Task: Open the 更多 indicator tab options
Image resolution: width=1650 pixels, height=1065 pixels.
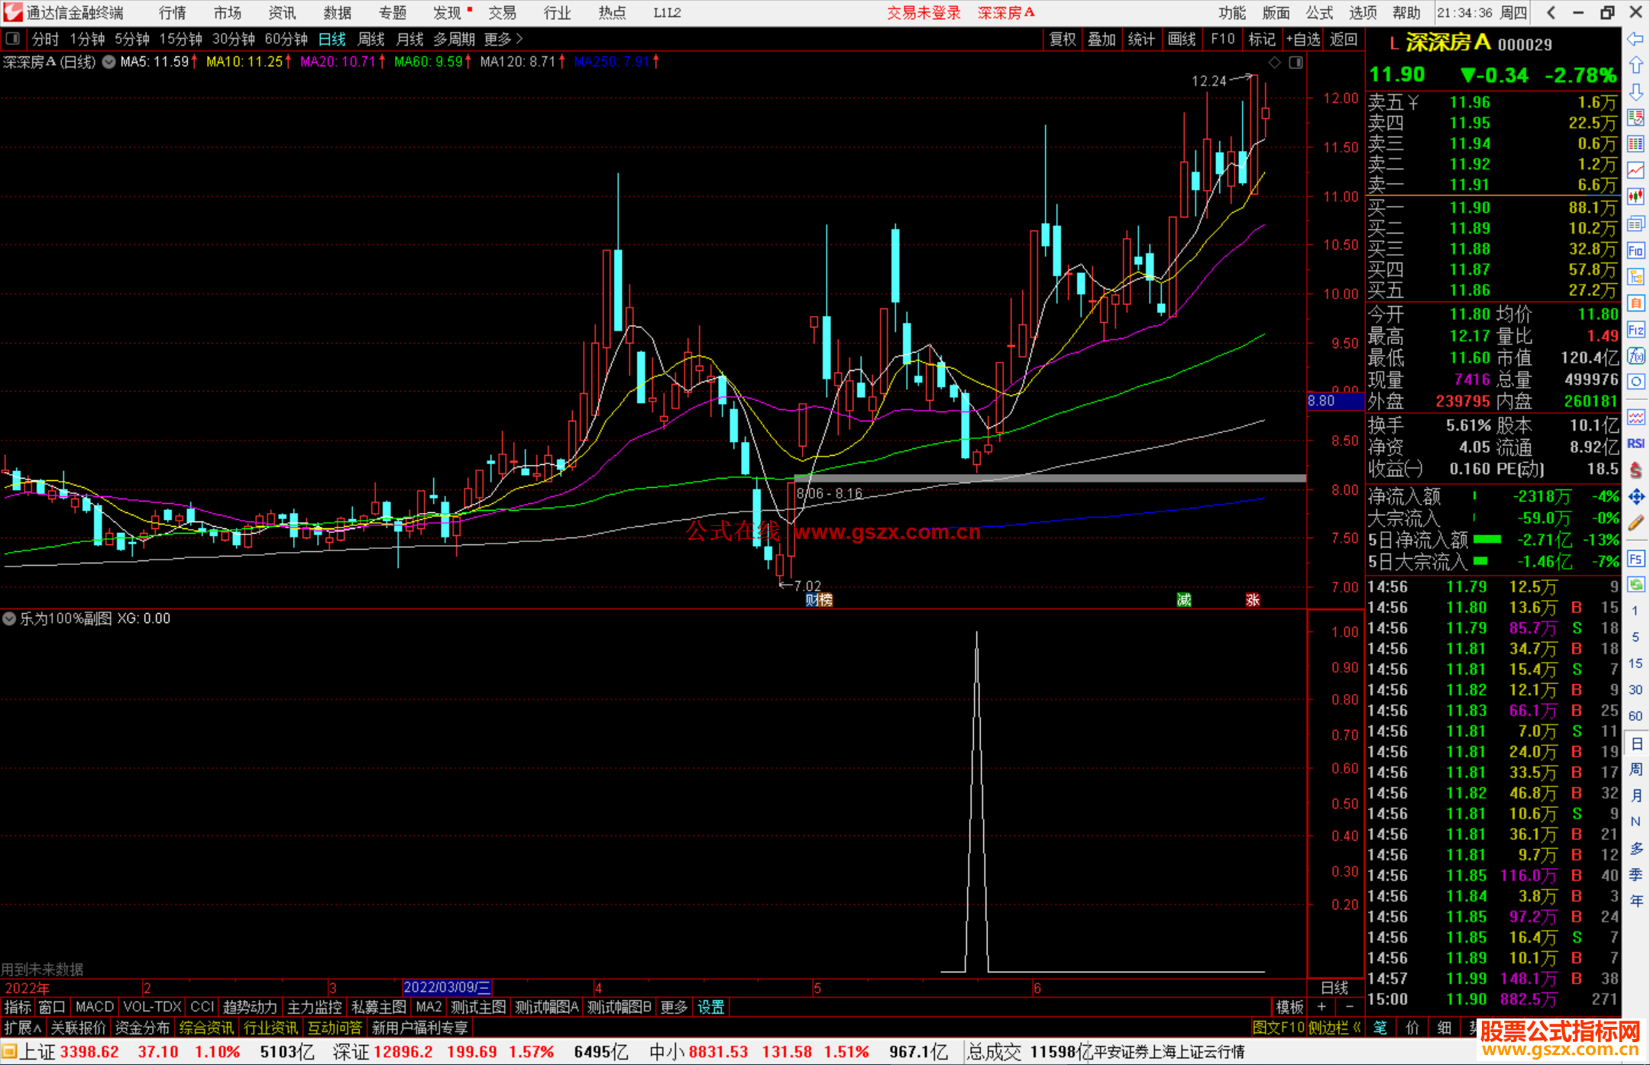Action: 674,1007
